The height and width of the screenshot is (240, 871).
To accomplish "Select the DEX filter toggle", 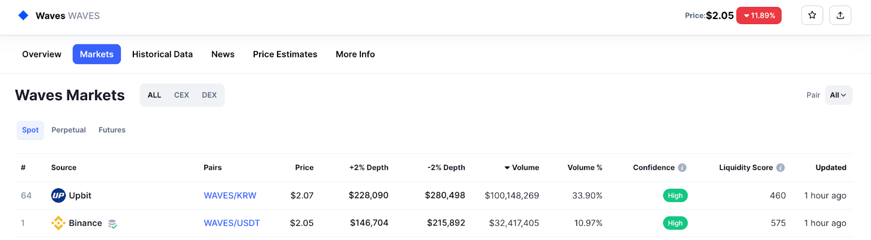I will [x=209, y=95].
